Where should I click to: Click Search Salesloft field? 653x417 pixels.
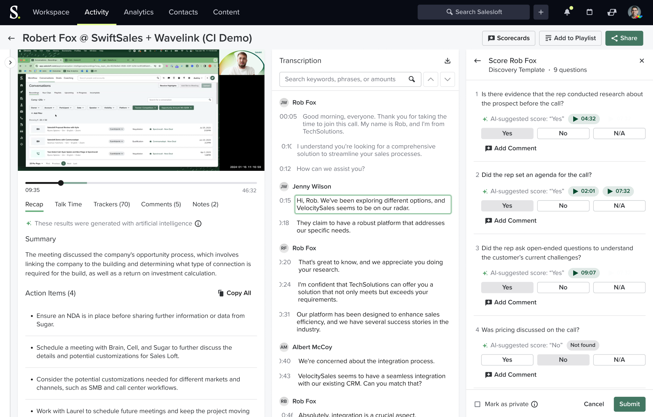pos(474,12)
